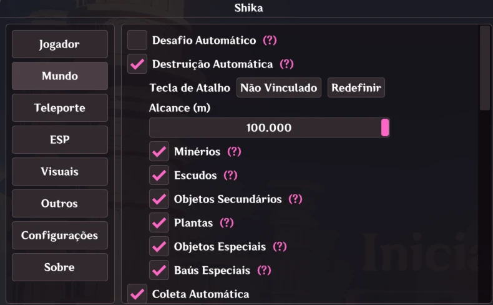
Task: Click the question mark beside Escudos
Action: click(231, 175)
